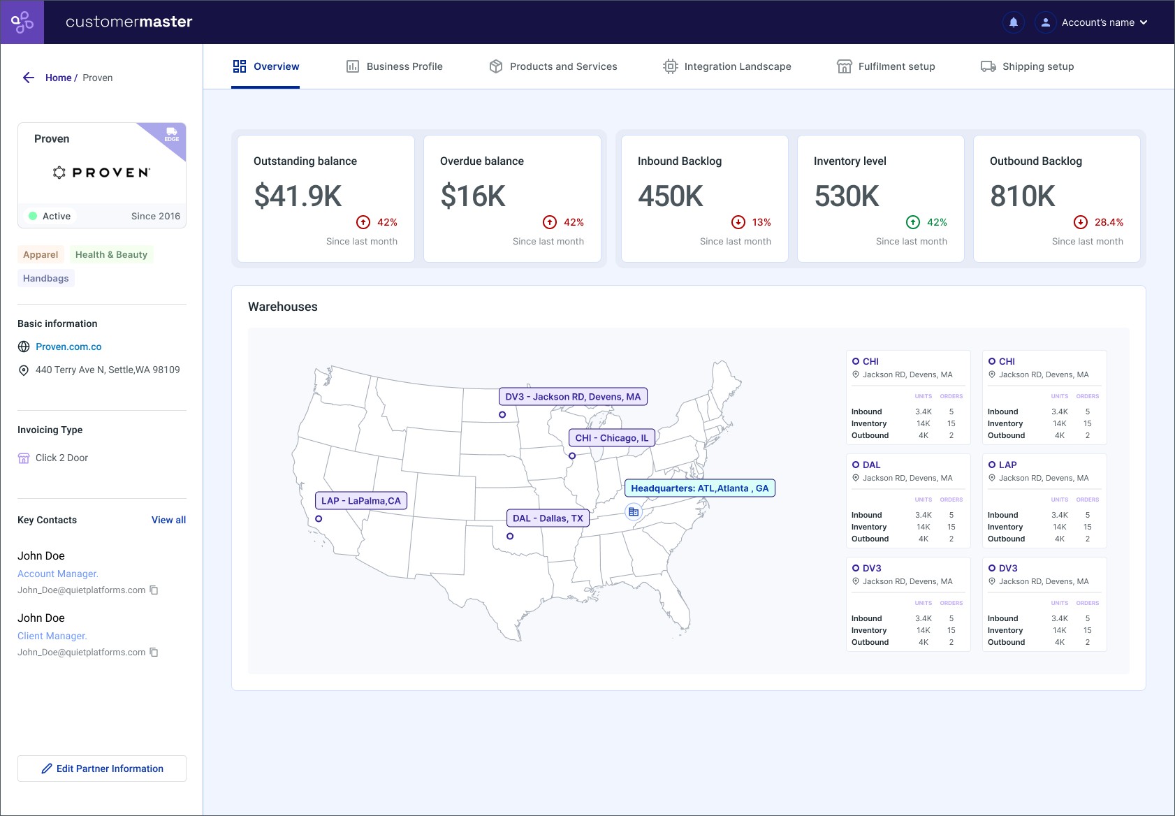Switch to the Overview tab
Screen dimensions: 1175x816
(x=265, y=66)
